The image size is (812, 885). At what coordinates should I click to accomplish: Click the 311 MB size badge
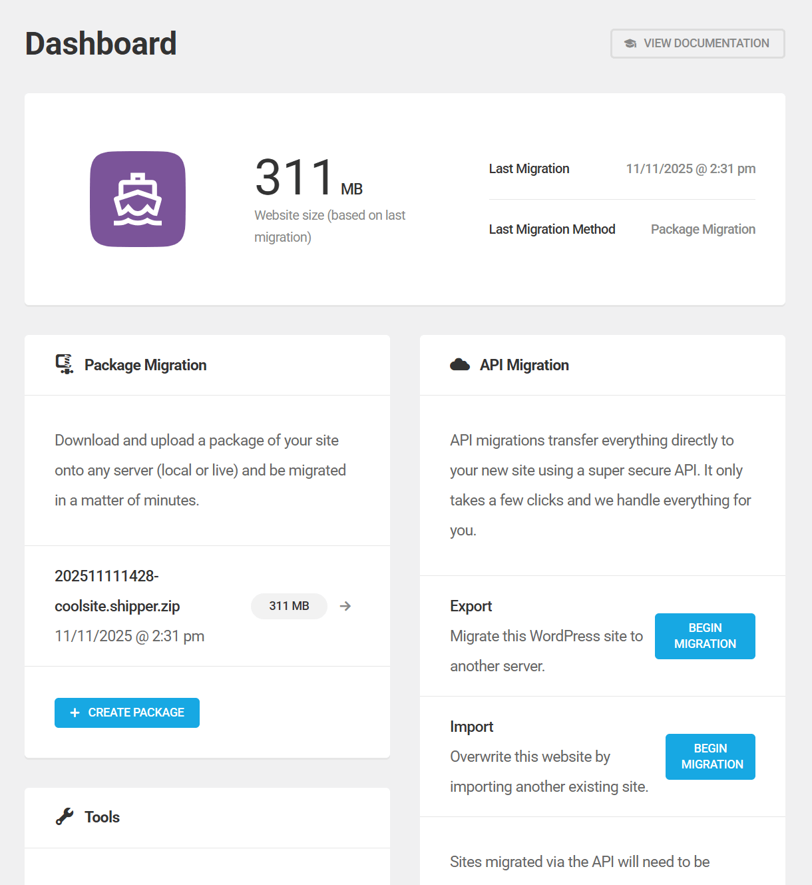289,606
